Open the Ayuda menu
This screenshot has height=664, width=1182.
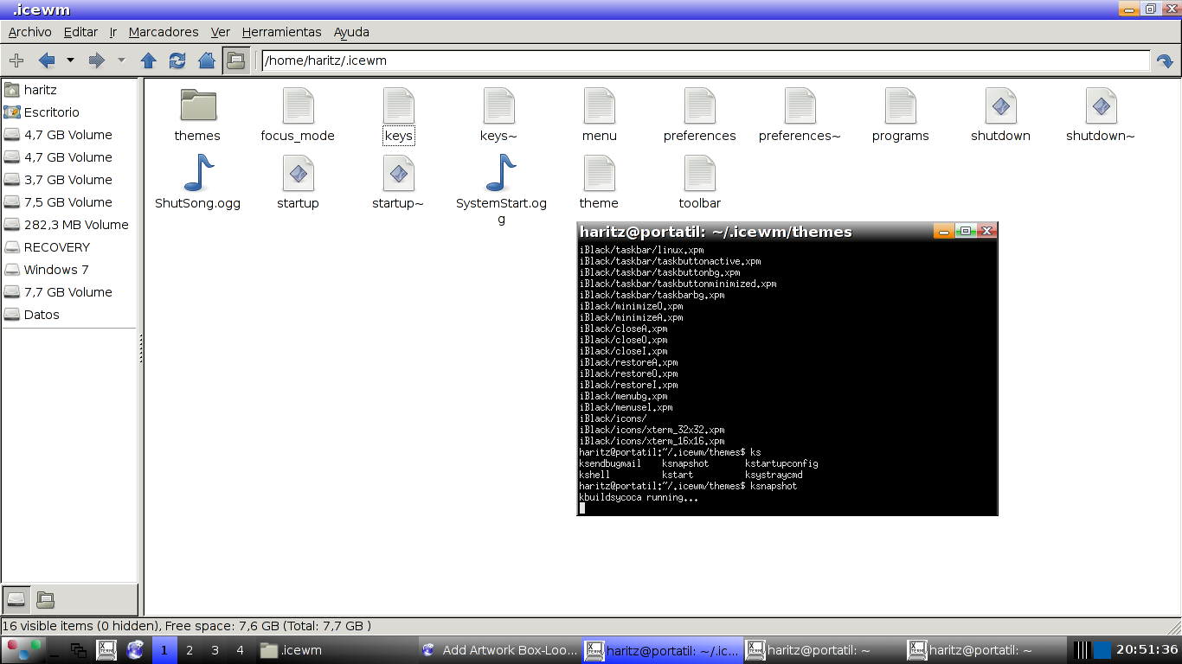[x=351, y=32]
